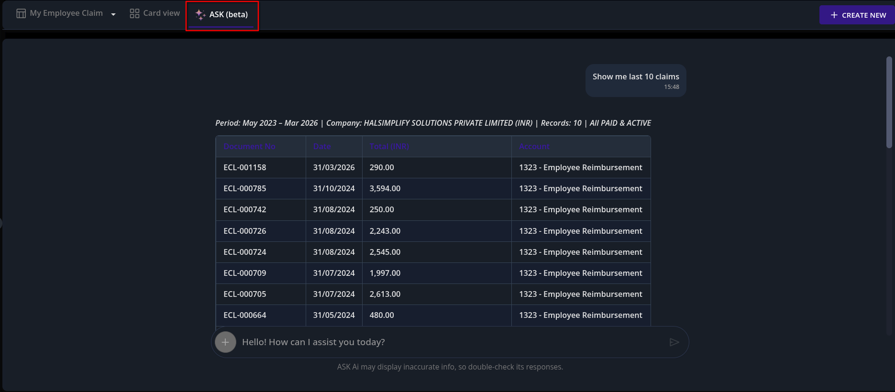Select the ECL-000664 row document number
Image resolution: width=895 pixels, height=392 pixels.
[244, 316]
